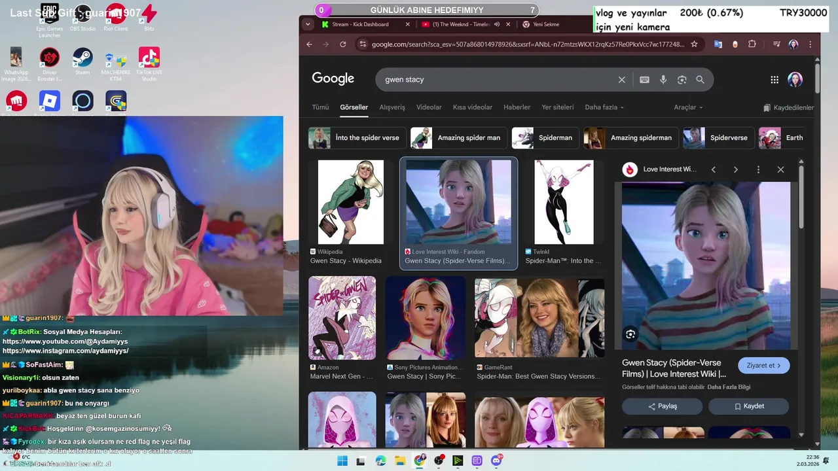Open Chrome media control icon

(776, 44)
